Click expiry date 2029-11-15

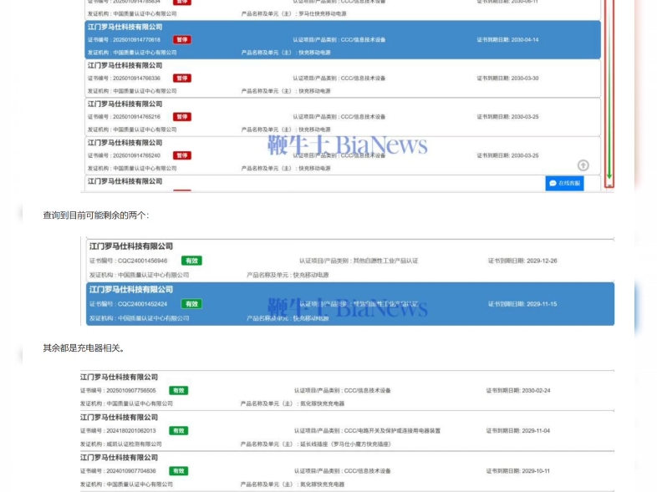pyautogui.click(x=542, y=304)
